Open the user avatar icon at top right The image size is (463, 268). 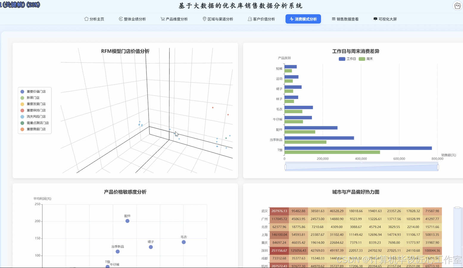tap(457, 6)
